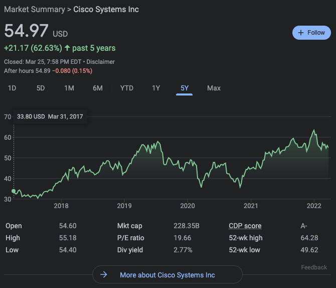Open the Disclaimer link
The height and width of the screenshot is (288, 336).
coord(100,62)
